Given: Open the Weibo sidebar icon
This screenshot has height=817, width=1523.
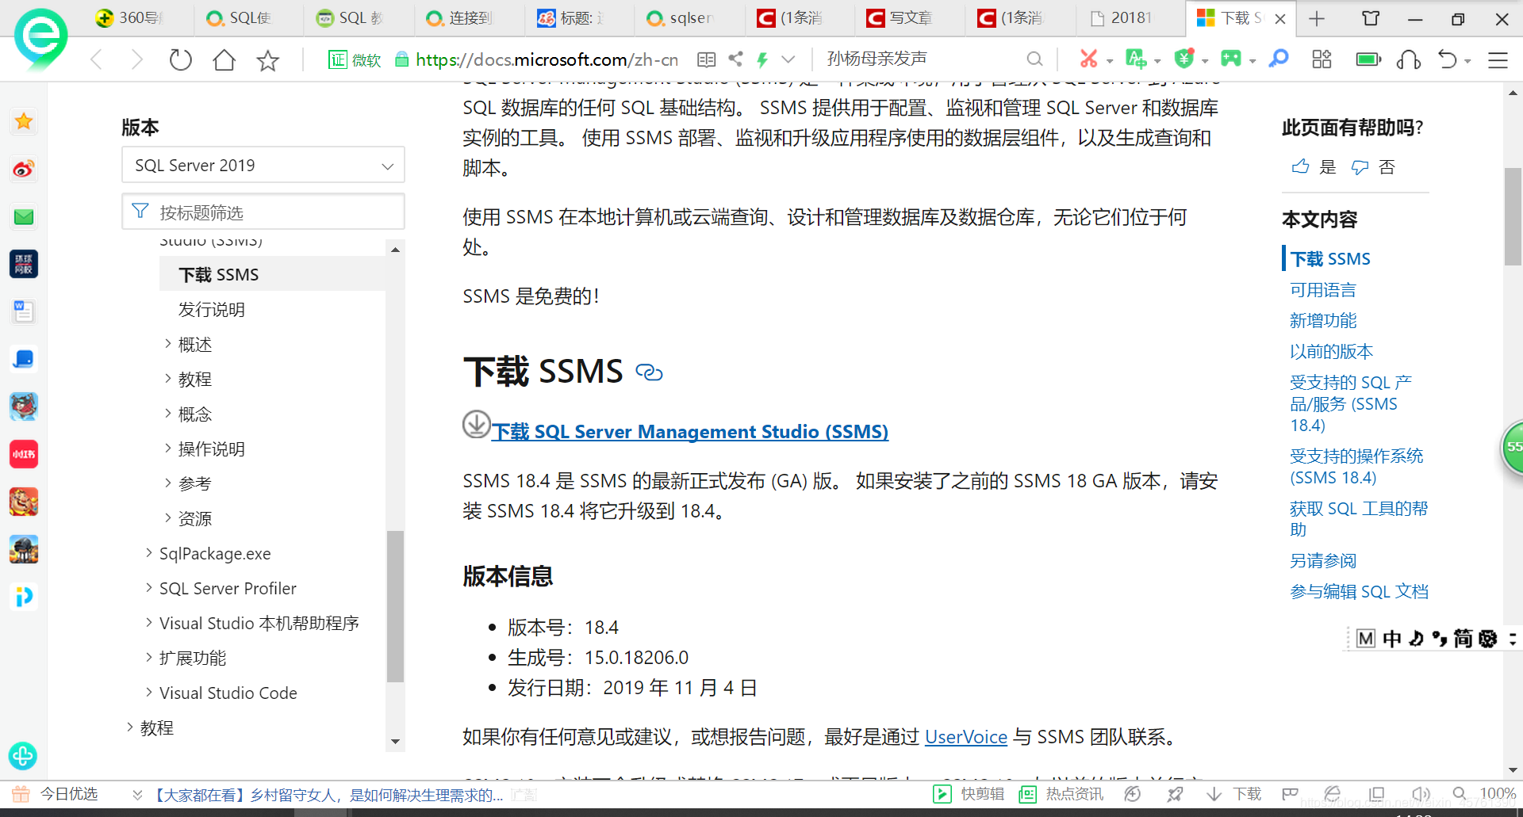Looking at the screenshot, I should tap(23, 169).
